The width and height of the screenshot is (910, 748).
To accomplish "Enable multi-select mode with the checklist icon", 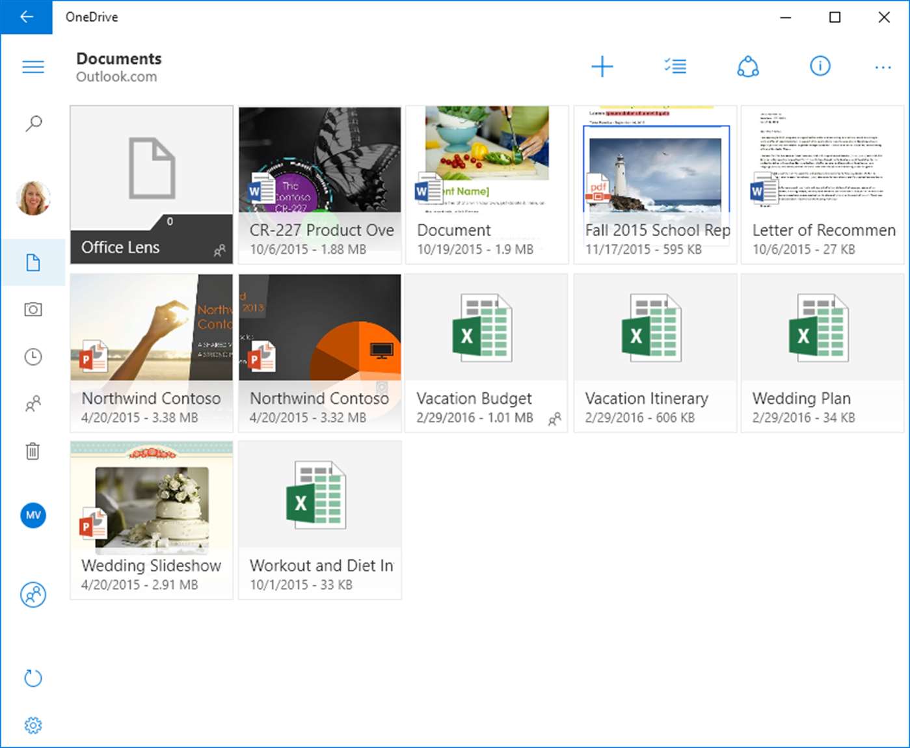I will click(675, 66).
